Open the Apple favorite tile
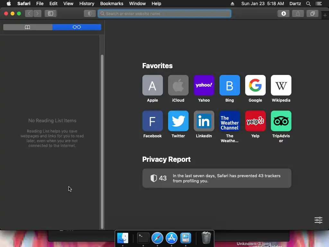Screen dimensions: 329x247 pos(153,85)
